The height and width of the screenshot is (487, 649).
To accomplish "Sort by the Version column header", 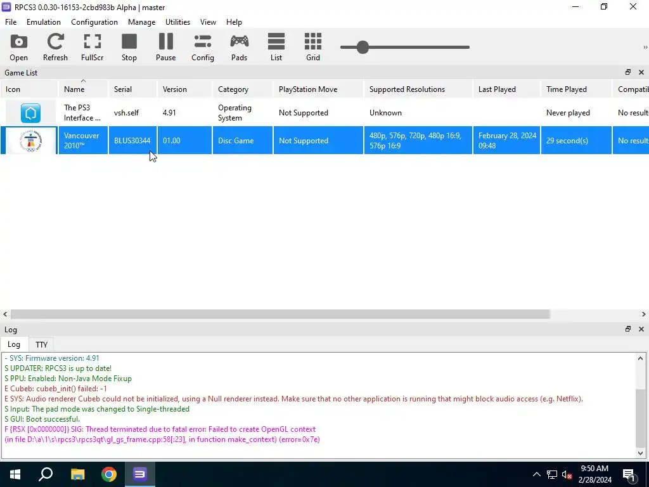I will click(184, 89).
